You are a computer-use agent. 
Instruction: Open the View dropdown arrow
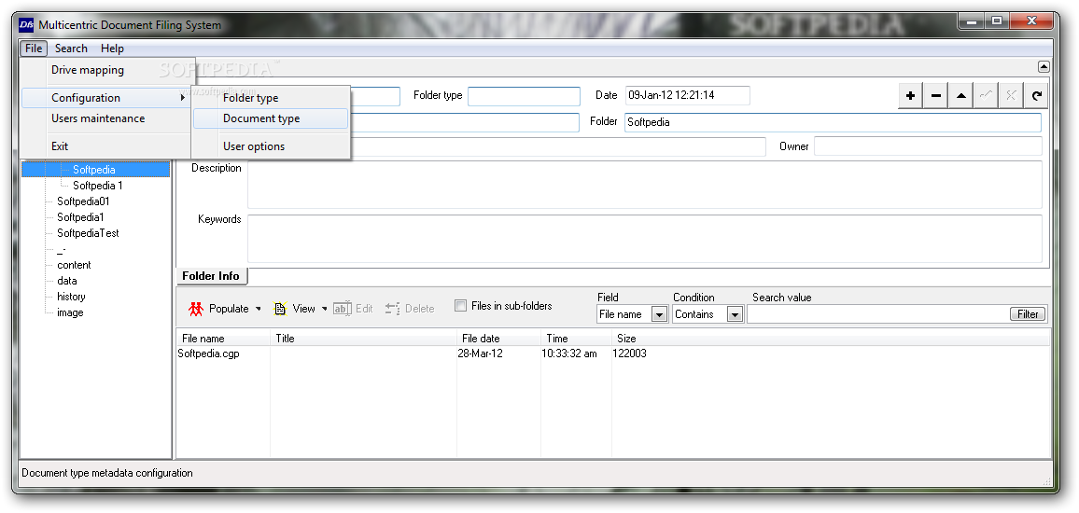tap(325, 309)
